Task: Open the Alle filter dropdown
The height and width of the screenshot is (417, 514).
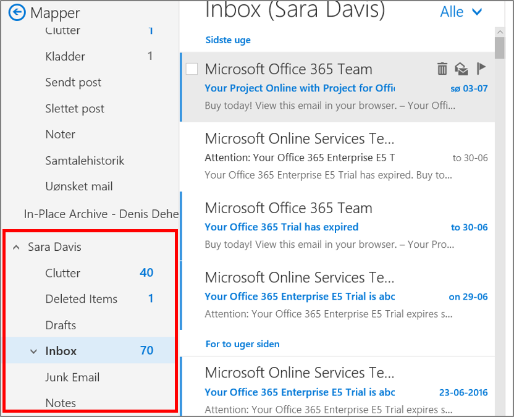Action: [461, 12]
